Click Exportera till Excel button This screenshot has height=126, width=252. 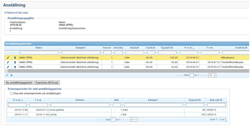point(47,82)
